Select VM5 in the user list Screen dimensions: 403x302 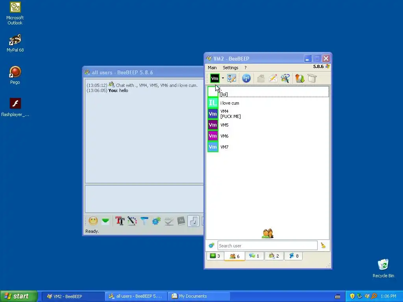[268, 125]
